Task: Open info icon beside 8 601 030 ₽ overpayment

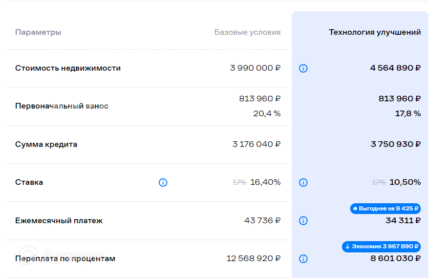Action: click(303, 259)
